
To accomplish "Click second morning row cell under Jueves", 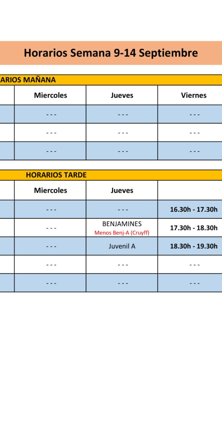I will tap(122, 132).
